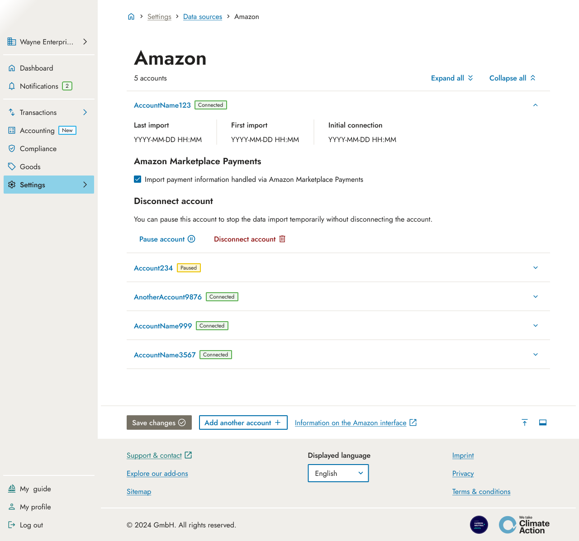
Task: Open Terms & conditions link
Action: click(x=481, y=491)
